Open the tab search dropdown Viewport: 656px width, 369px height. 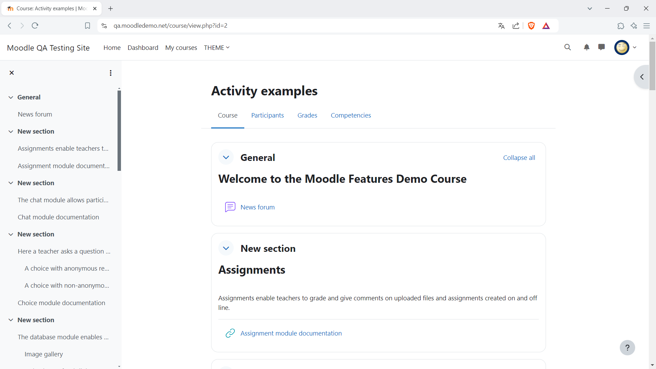(590, 9)
